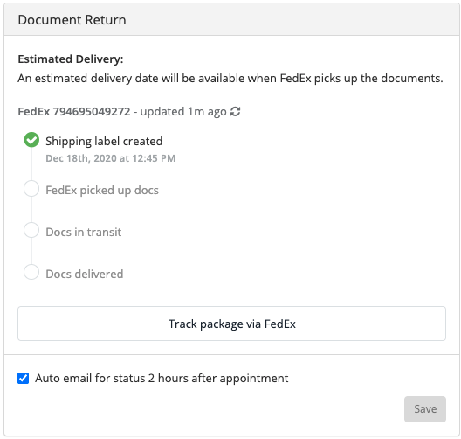The width and height of the screenshot is (461, 439).
Task: Click the estimated delivery date description text
Action: [230, 79]
